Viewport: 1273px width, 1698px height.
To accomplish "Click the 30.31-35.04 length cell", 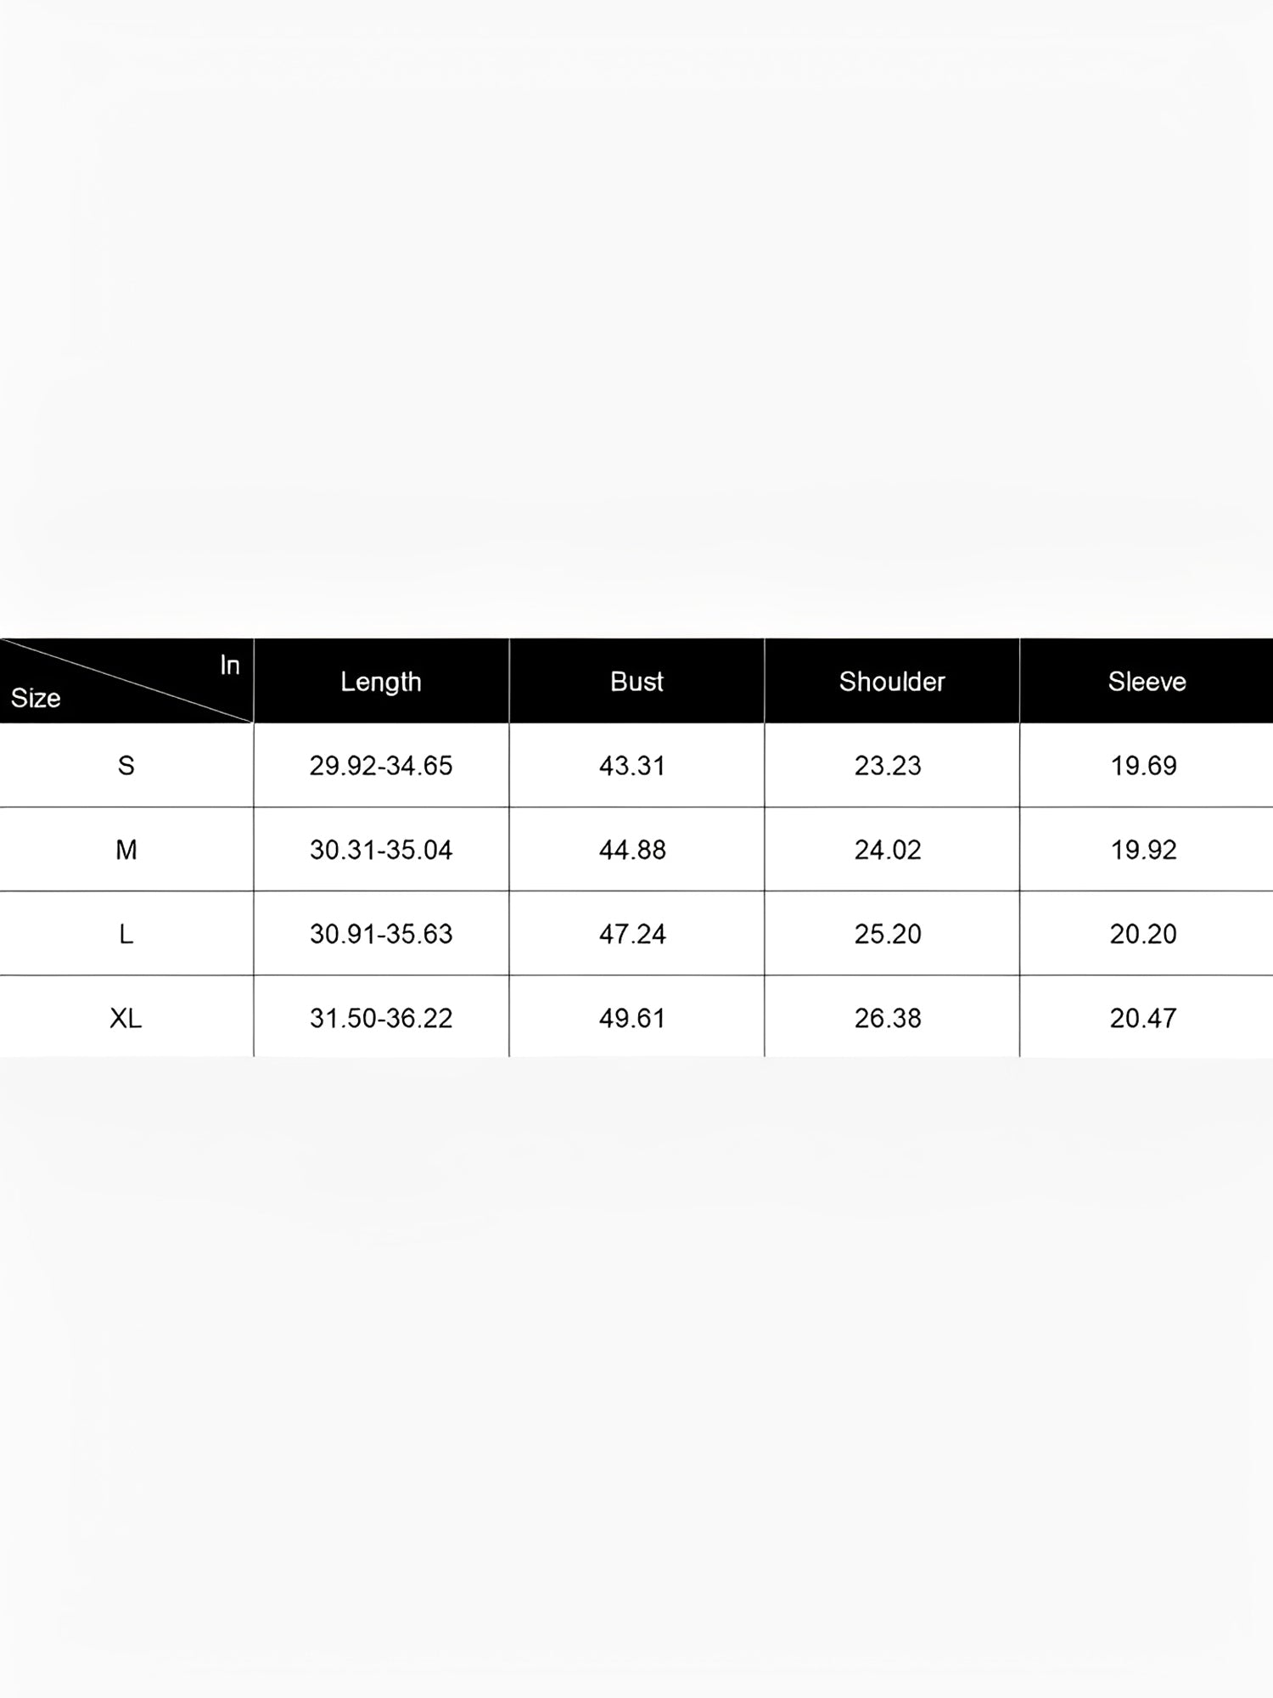I will tap(381, 850).
